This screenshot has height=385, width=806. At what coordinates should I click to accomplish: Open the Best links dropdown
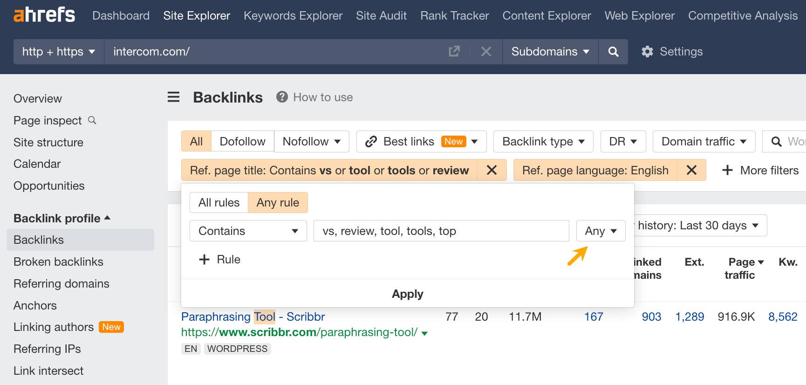(421, 141)
